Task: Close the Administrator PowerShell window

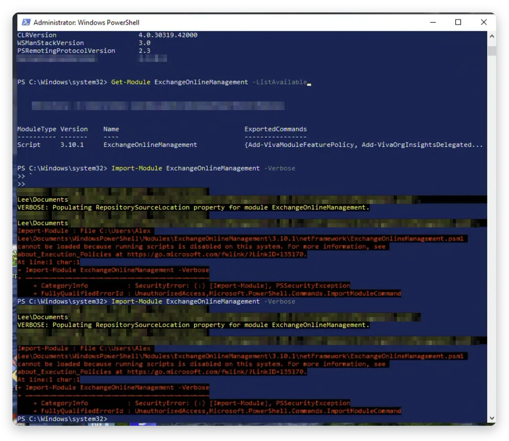Action: click(484, 22)
